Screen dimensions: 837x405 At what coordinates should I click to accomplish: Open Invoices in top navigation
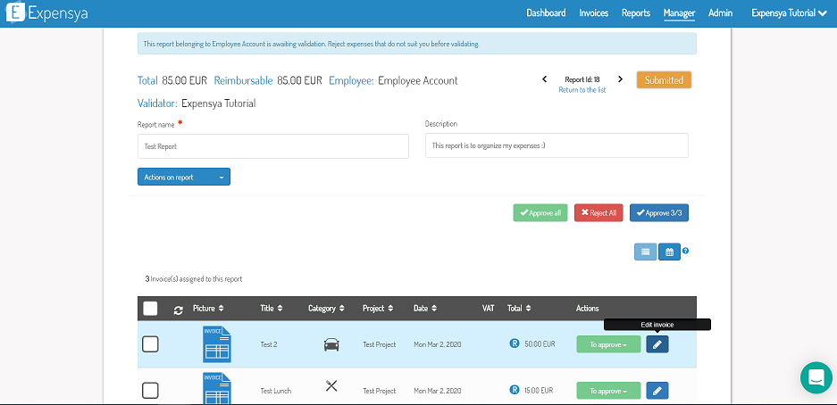coord(594,12)
